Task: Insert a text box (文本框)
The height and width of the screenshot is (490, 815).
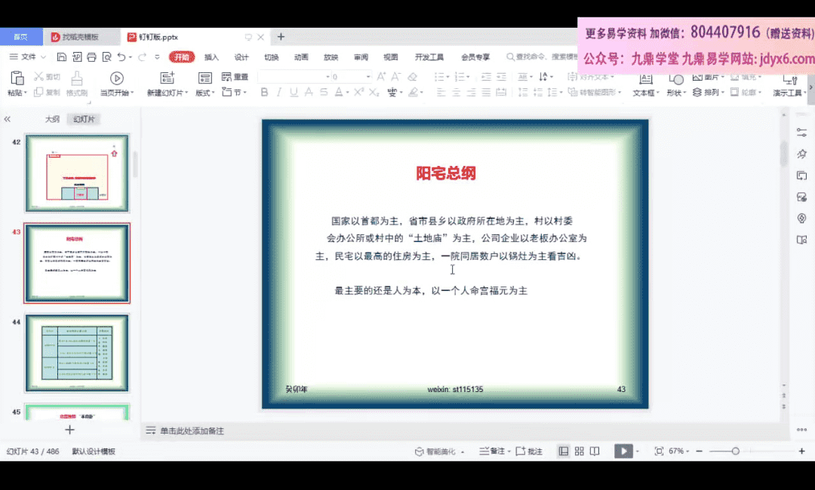Action: 645,83
